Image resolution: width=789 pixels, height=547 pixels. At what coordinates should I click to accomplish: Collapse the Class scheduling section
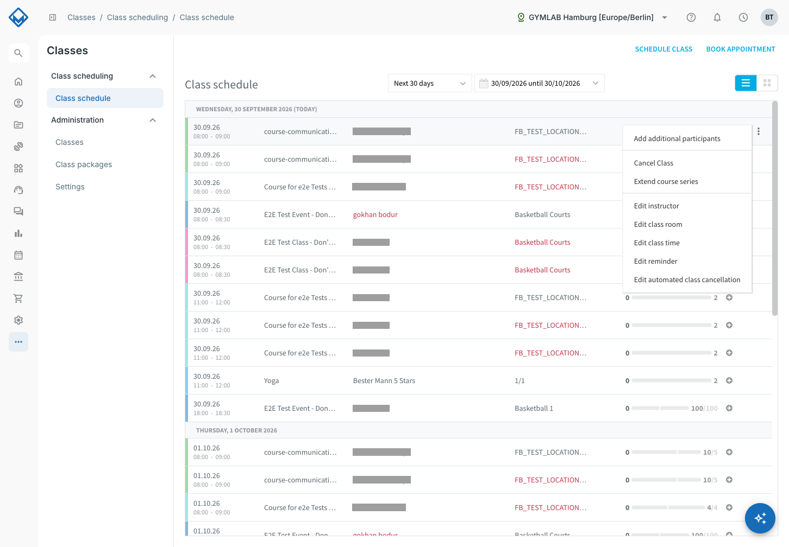153,76
